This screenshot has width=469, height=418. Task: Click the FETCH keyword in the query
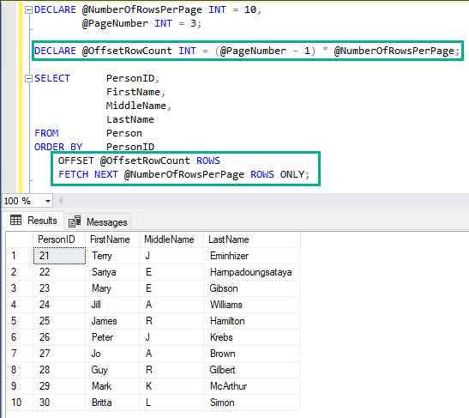tap(73, 174)
